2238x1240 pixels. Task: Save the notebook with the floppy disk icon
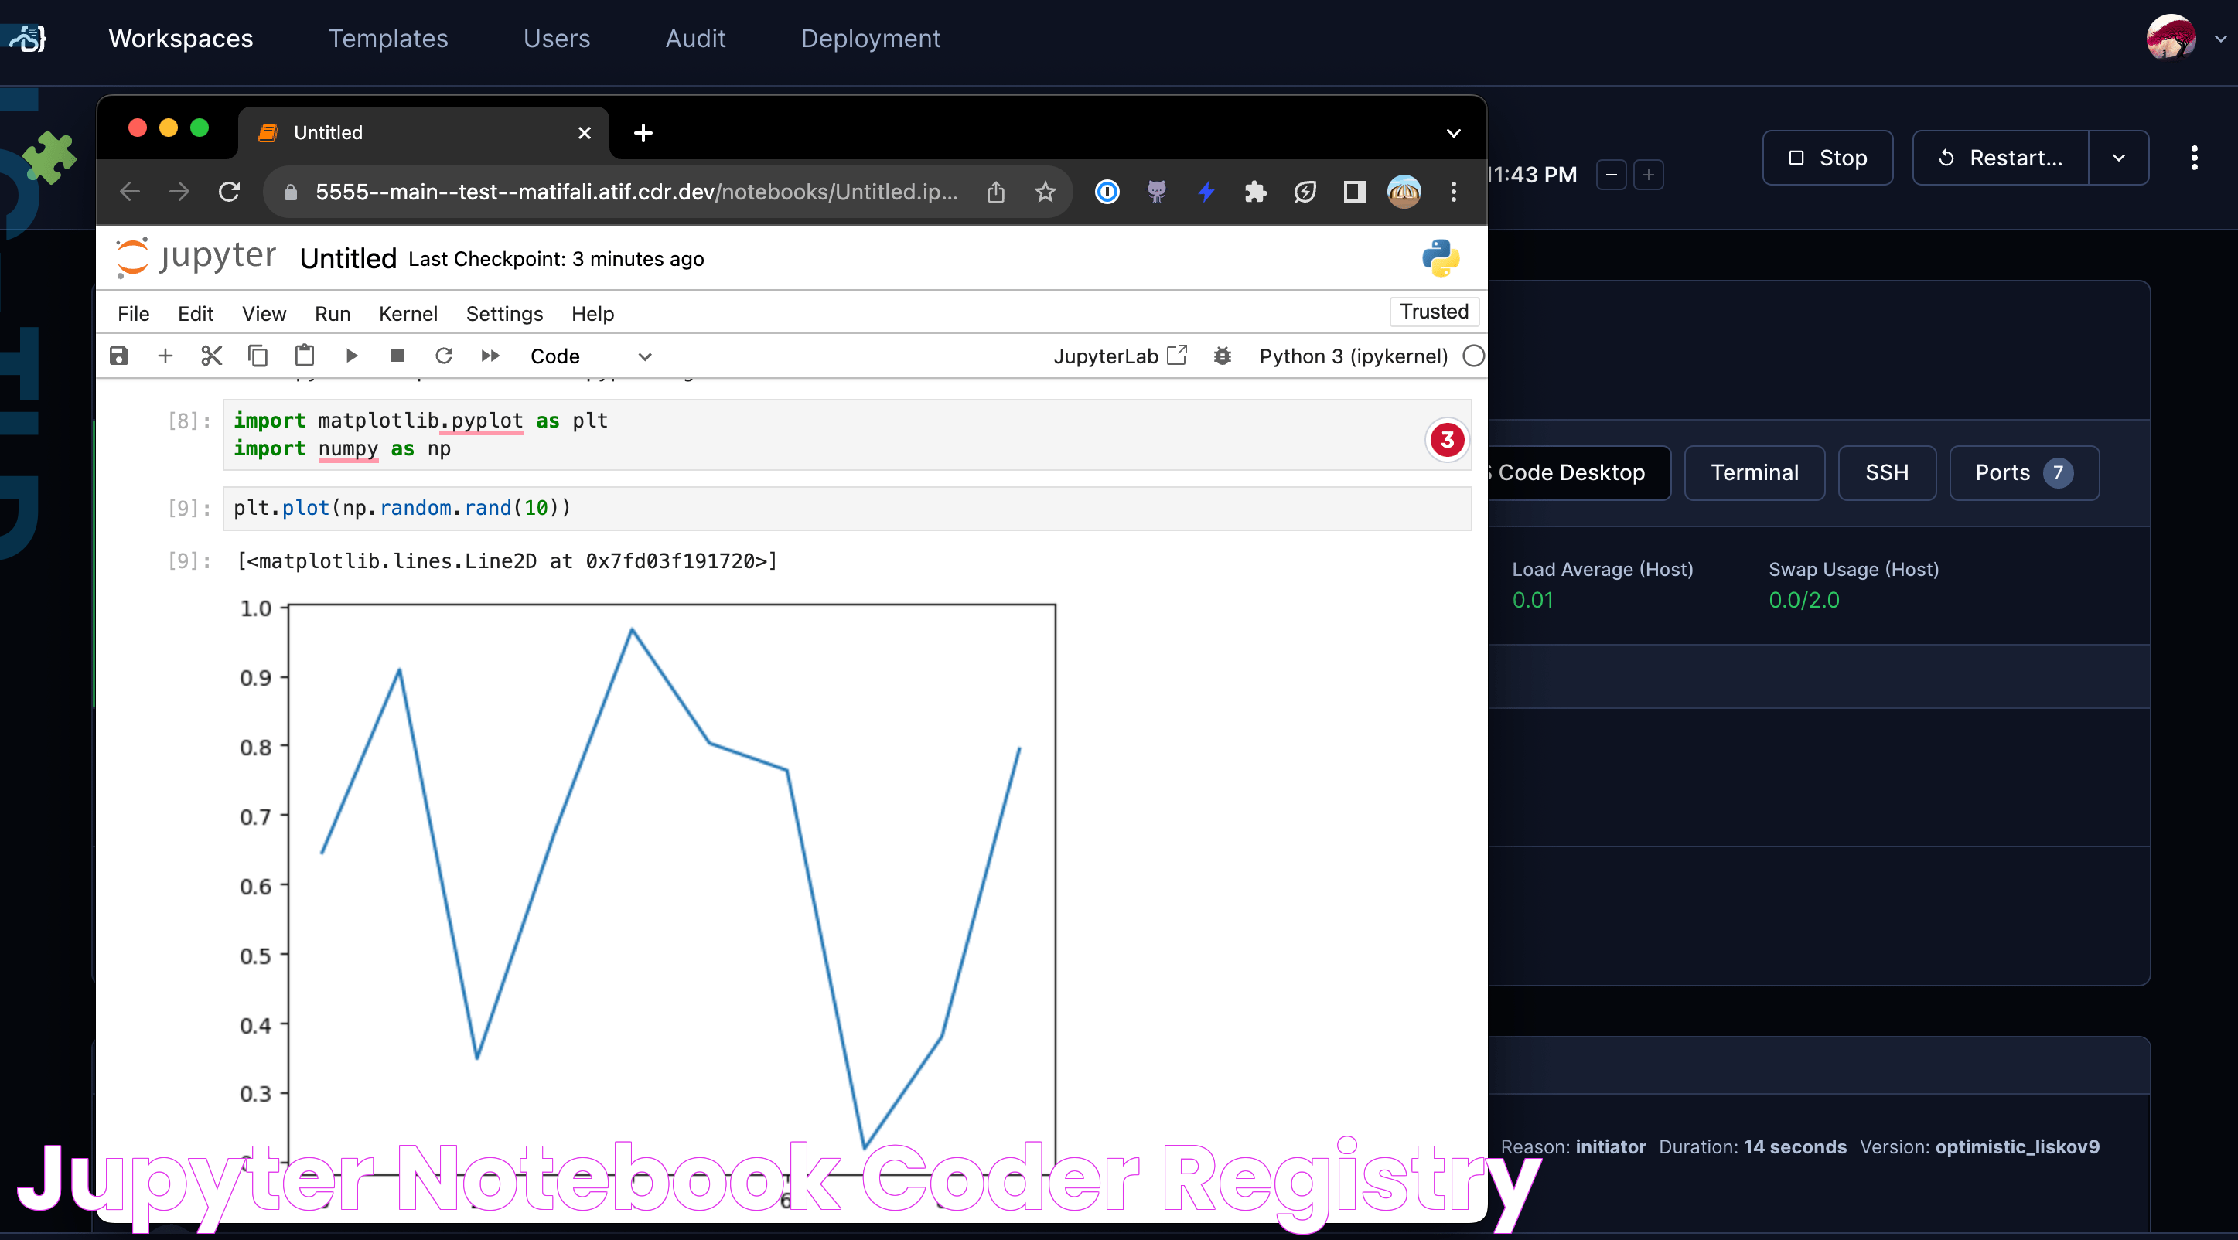[x=119, y=356]
